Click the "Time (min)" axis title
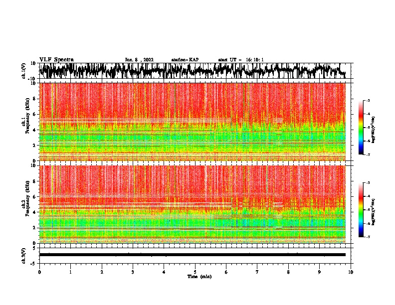The height and width of the screenshot is (305, 395). pyautogui.click(x=199, y=277)
